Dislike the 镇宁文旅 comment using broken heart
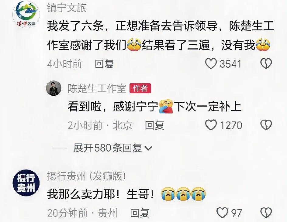The image size is (287, 222). [x=266, y=64]
